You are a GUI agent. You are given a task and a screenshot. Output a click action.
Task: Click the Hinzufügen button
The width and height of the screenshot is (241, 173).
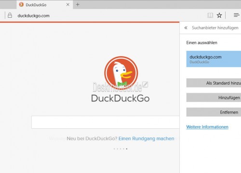(214, 98)
